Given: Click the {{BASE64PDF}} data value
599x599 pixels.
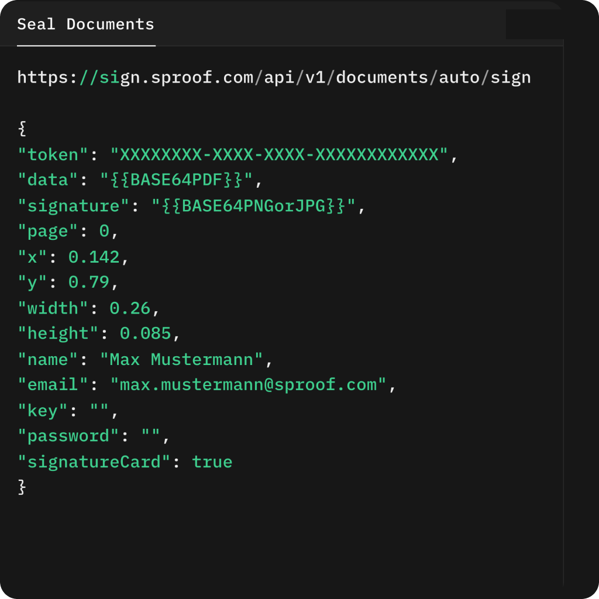Looking at the screenshot, I should coord(177,180).
